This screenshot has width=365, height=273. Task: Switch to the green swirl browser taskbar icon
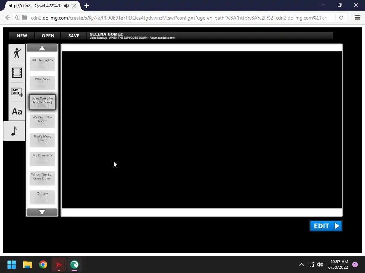click(x=74, y=264)
